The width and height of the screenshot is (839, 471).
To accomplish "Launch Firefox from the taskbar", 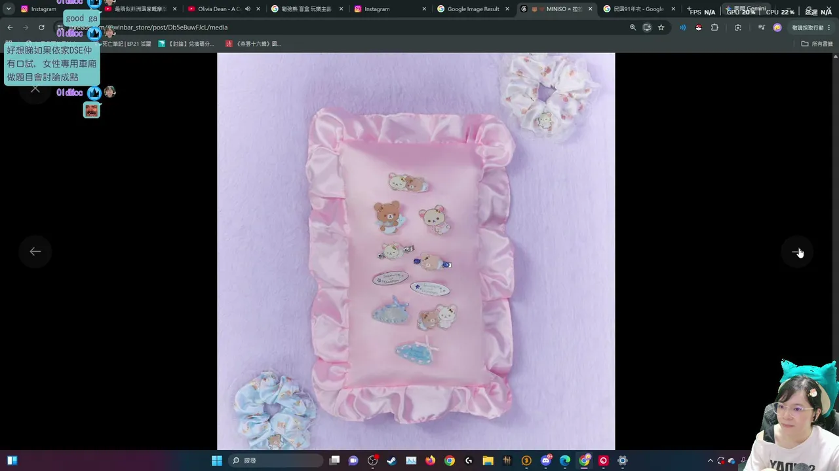I will pos(430,461).
